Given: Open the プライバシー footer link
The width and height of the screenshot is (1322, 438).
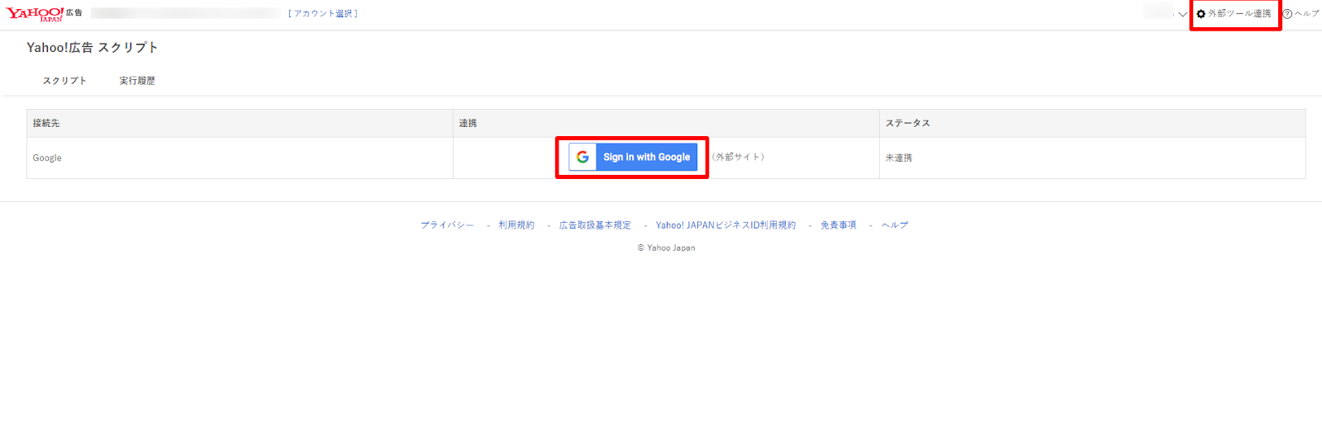Looking at the screenshot, I should [447, 225].
